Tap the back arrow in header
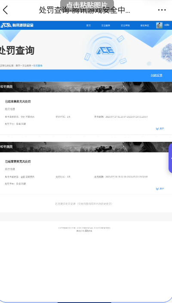This screenshot has width=172, height=303. click(6, 10)
